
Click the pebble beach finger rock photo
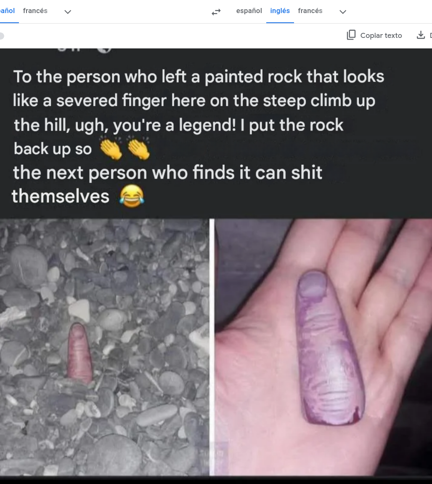pos(104,347)
